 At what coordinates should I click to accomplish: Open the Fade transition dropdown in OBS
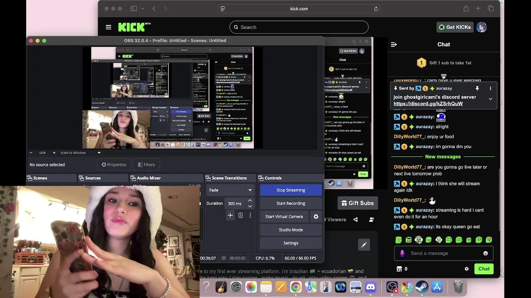(231, 190)
